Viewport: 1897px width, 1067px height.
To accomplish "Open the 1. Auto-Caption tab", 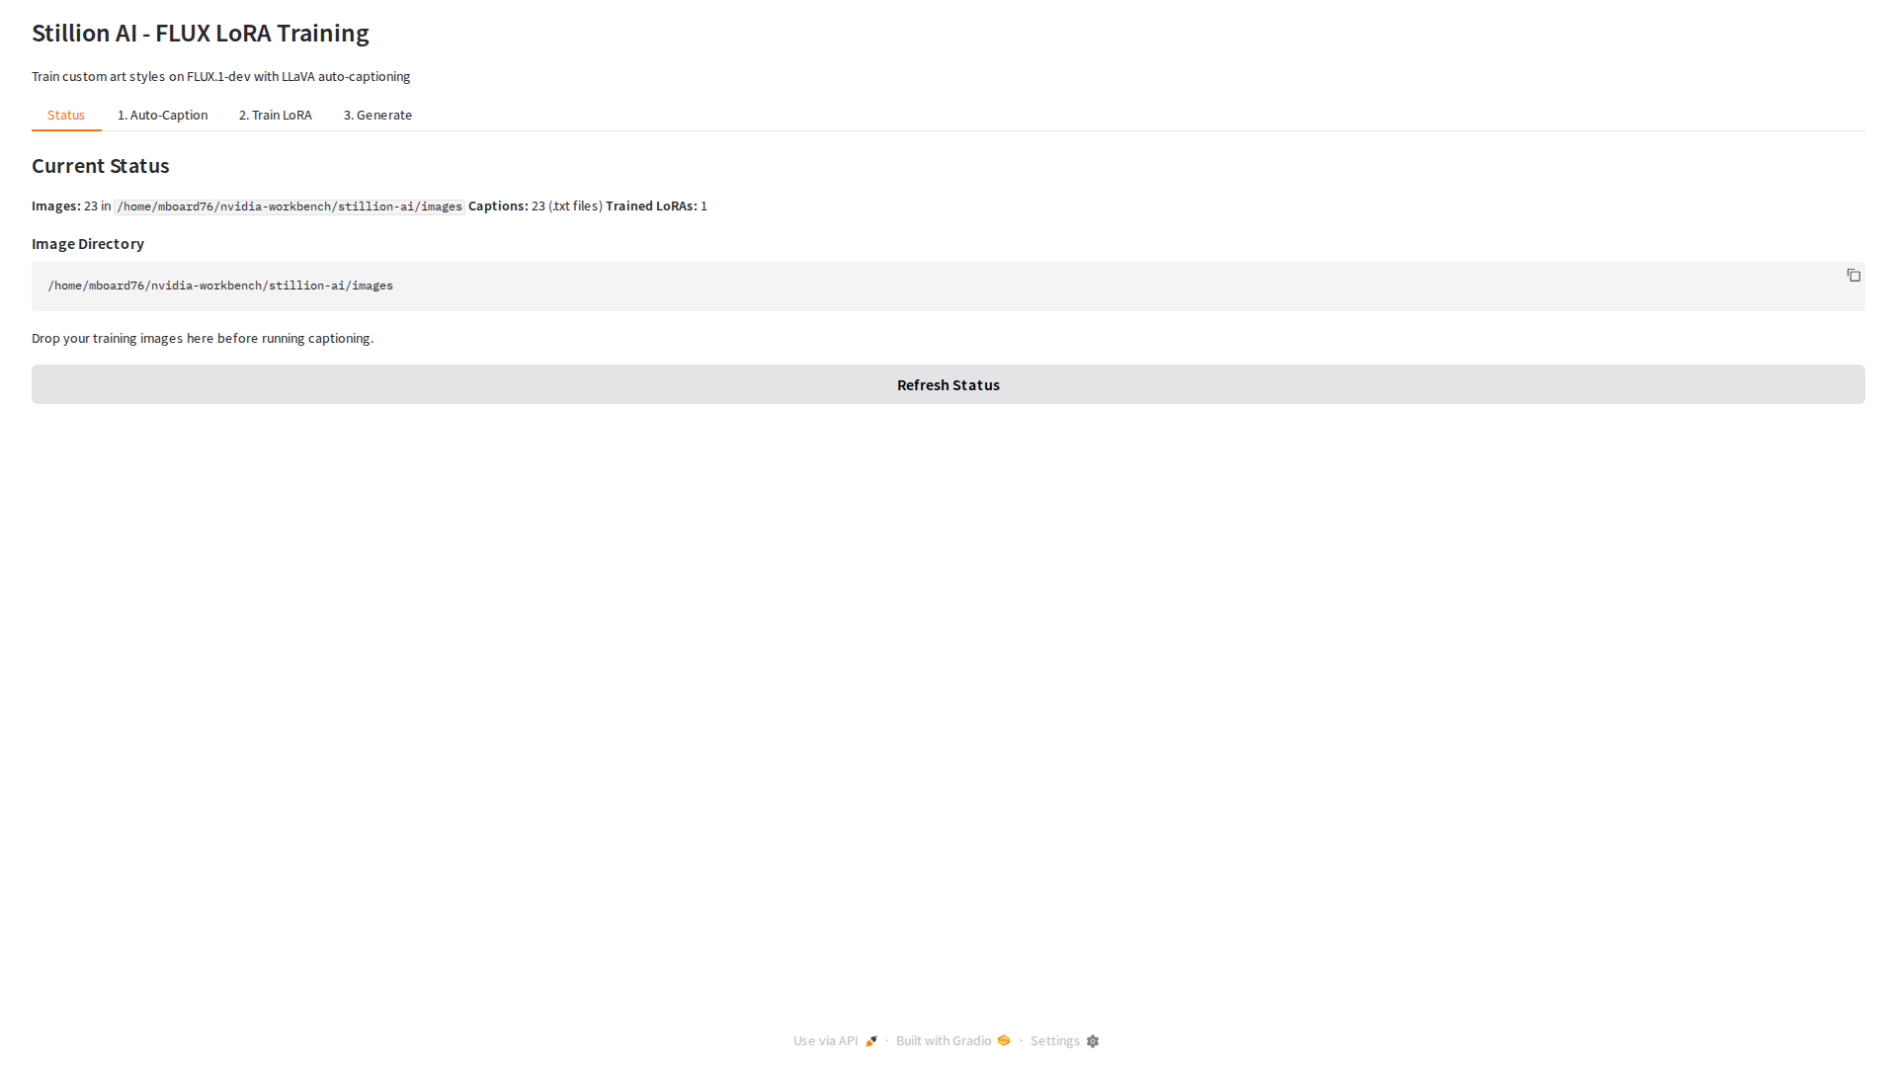I will point(162,115).
